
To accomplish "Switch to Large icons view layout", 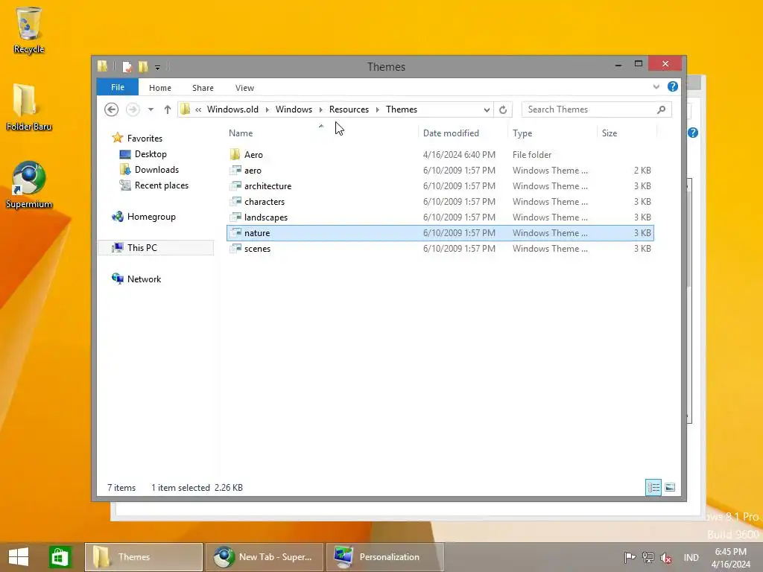I will pos(670,487).
